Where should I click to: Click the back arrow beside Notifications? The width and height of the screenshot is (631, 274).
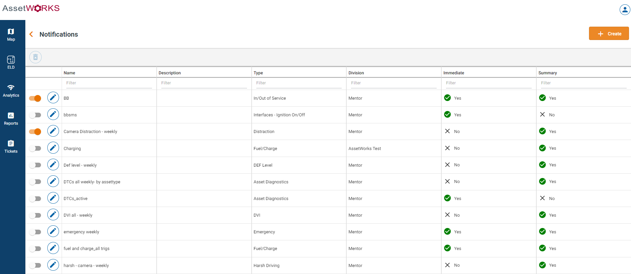tap(31, 34)
